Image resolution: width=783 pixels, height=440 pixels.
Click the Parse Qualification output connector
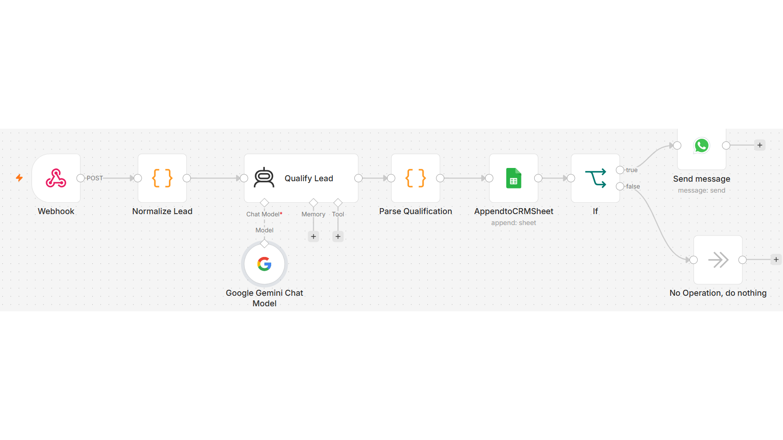click(440, 178)
